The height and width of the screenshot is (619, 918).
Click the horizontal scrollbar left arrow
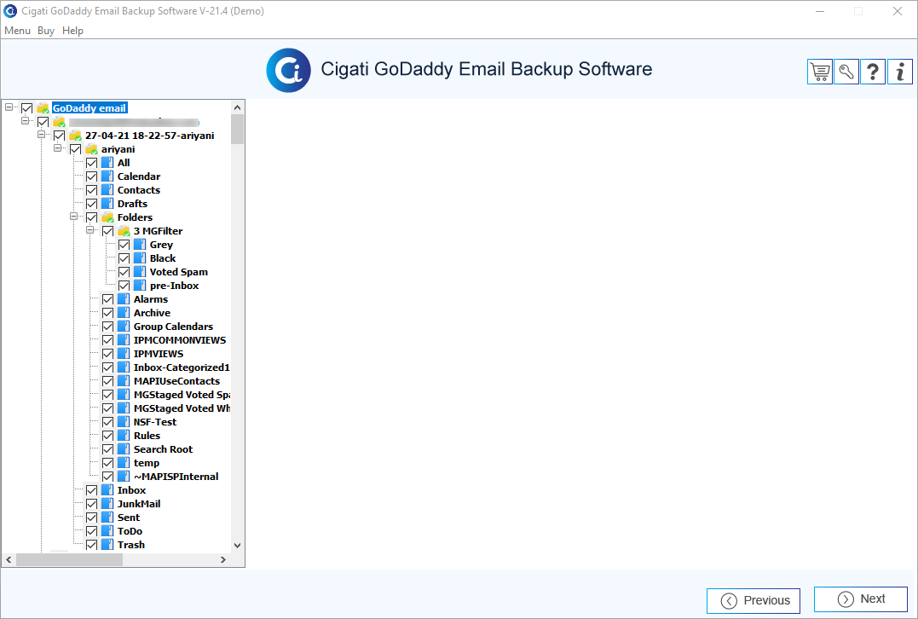[9, 560]
